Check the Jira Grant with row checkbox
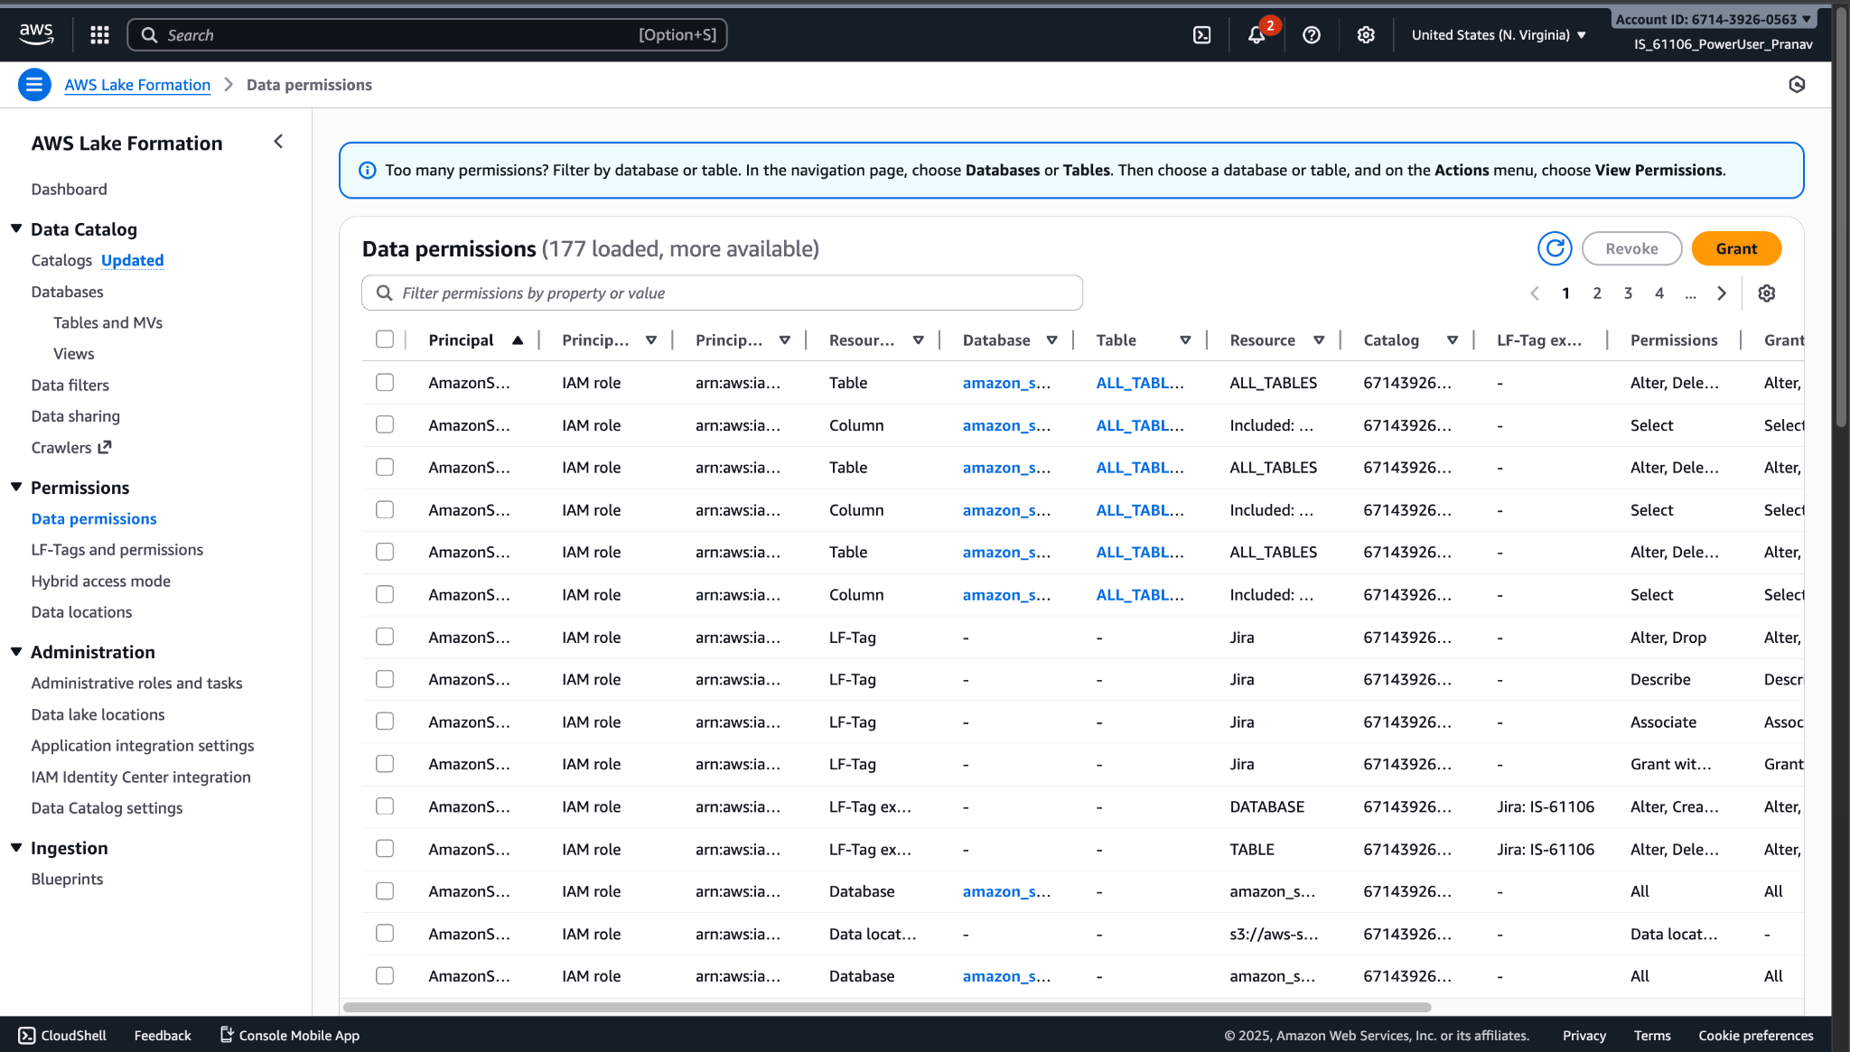 (x=385, y=764)
